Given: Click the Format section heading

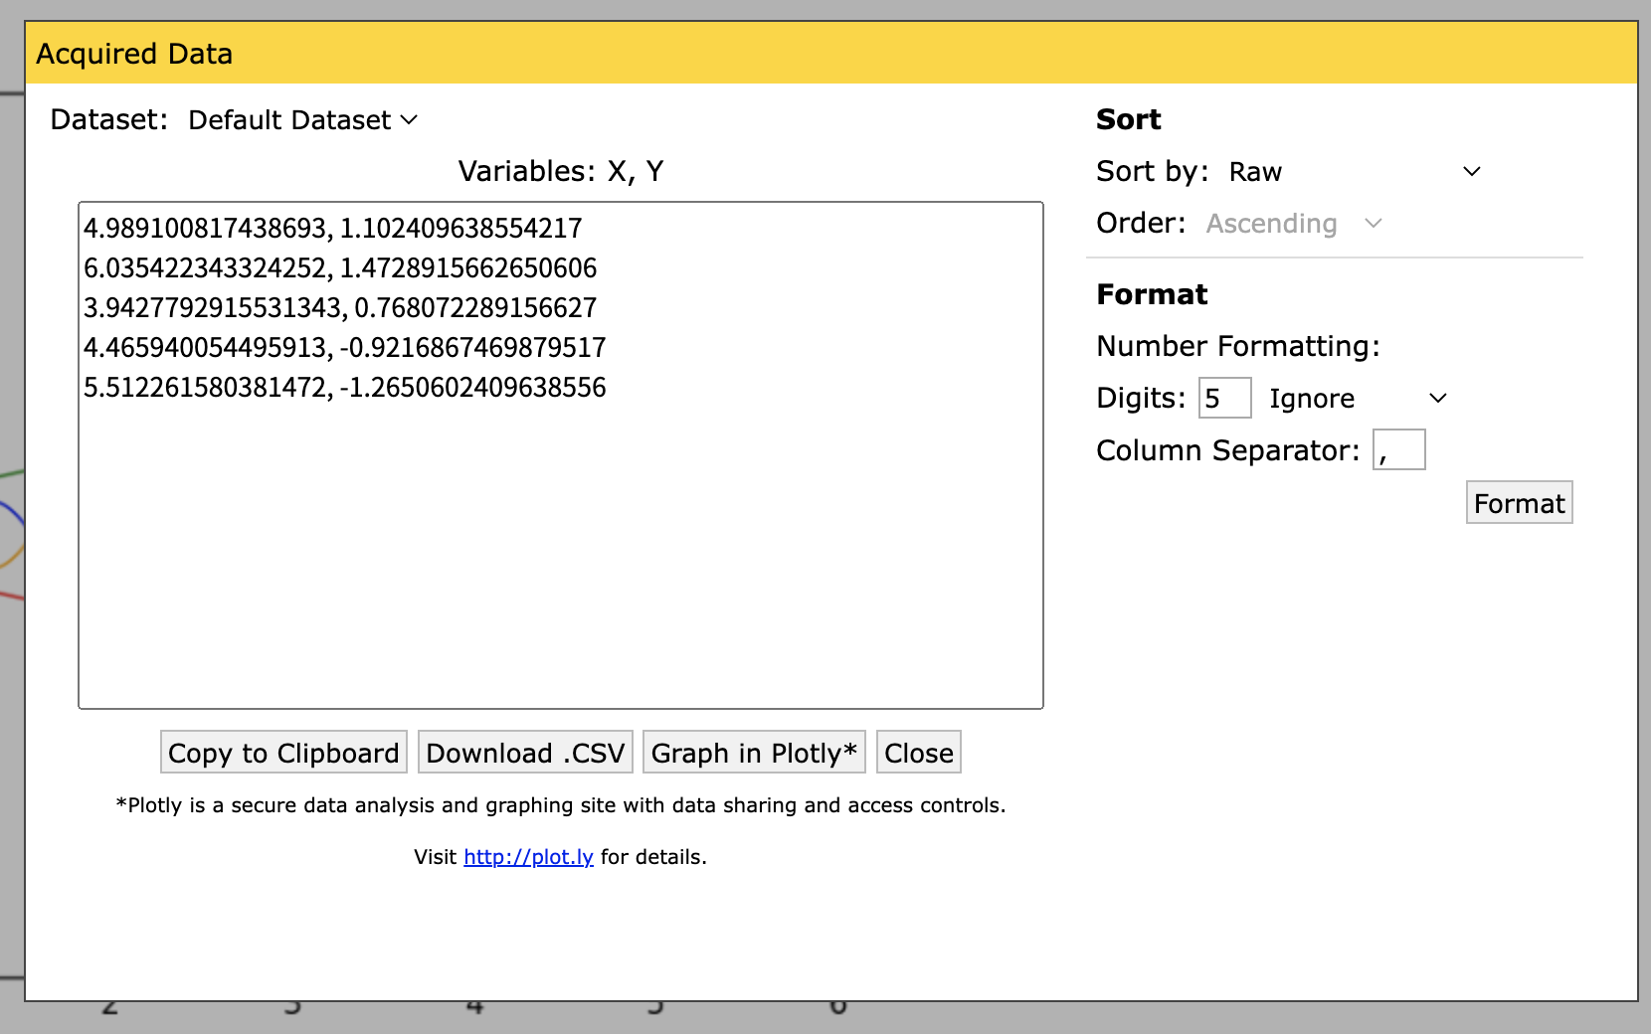Looking at the screenshot, I should tap(1152, 294).
